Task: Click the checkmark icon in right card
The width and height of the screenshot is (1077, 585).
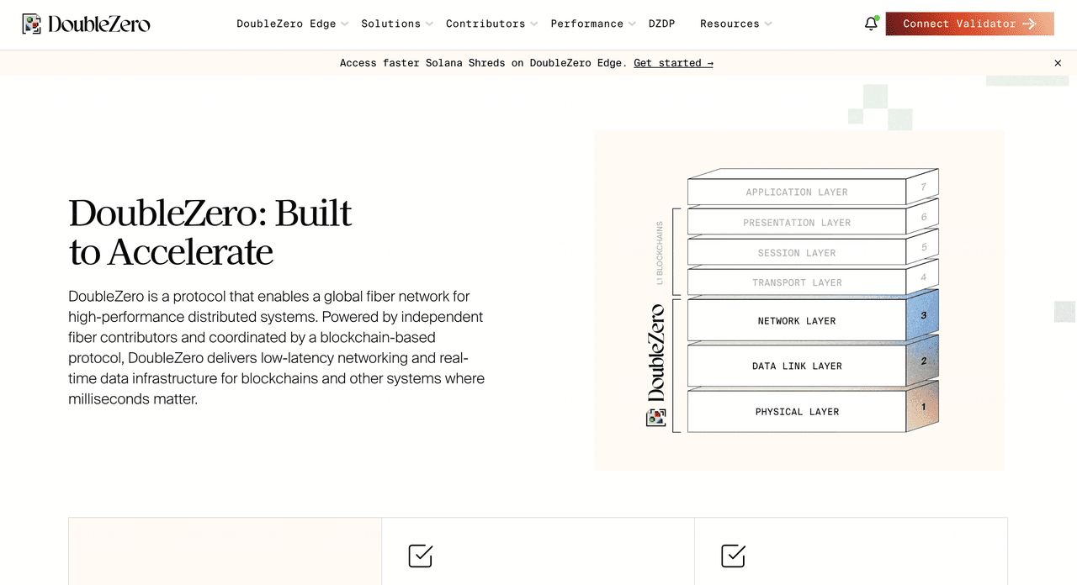Action: (x=734, y=556)
